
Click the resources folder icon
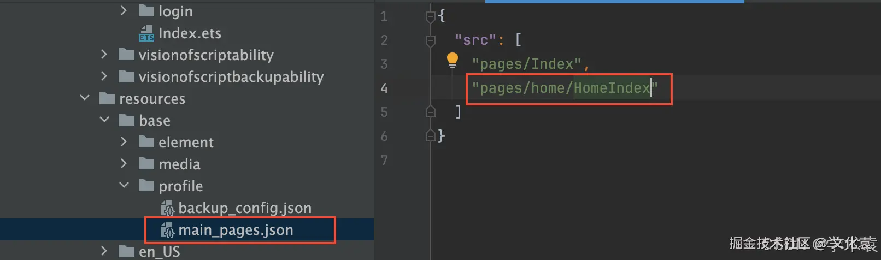[x=107, y=98]
